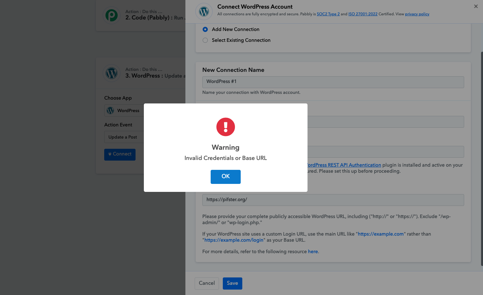The height and width of the screenshot is (295, 483).
Task: Click the 'New Connection Name' label
Action: pos(233,70)
